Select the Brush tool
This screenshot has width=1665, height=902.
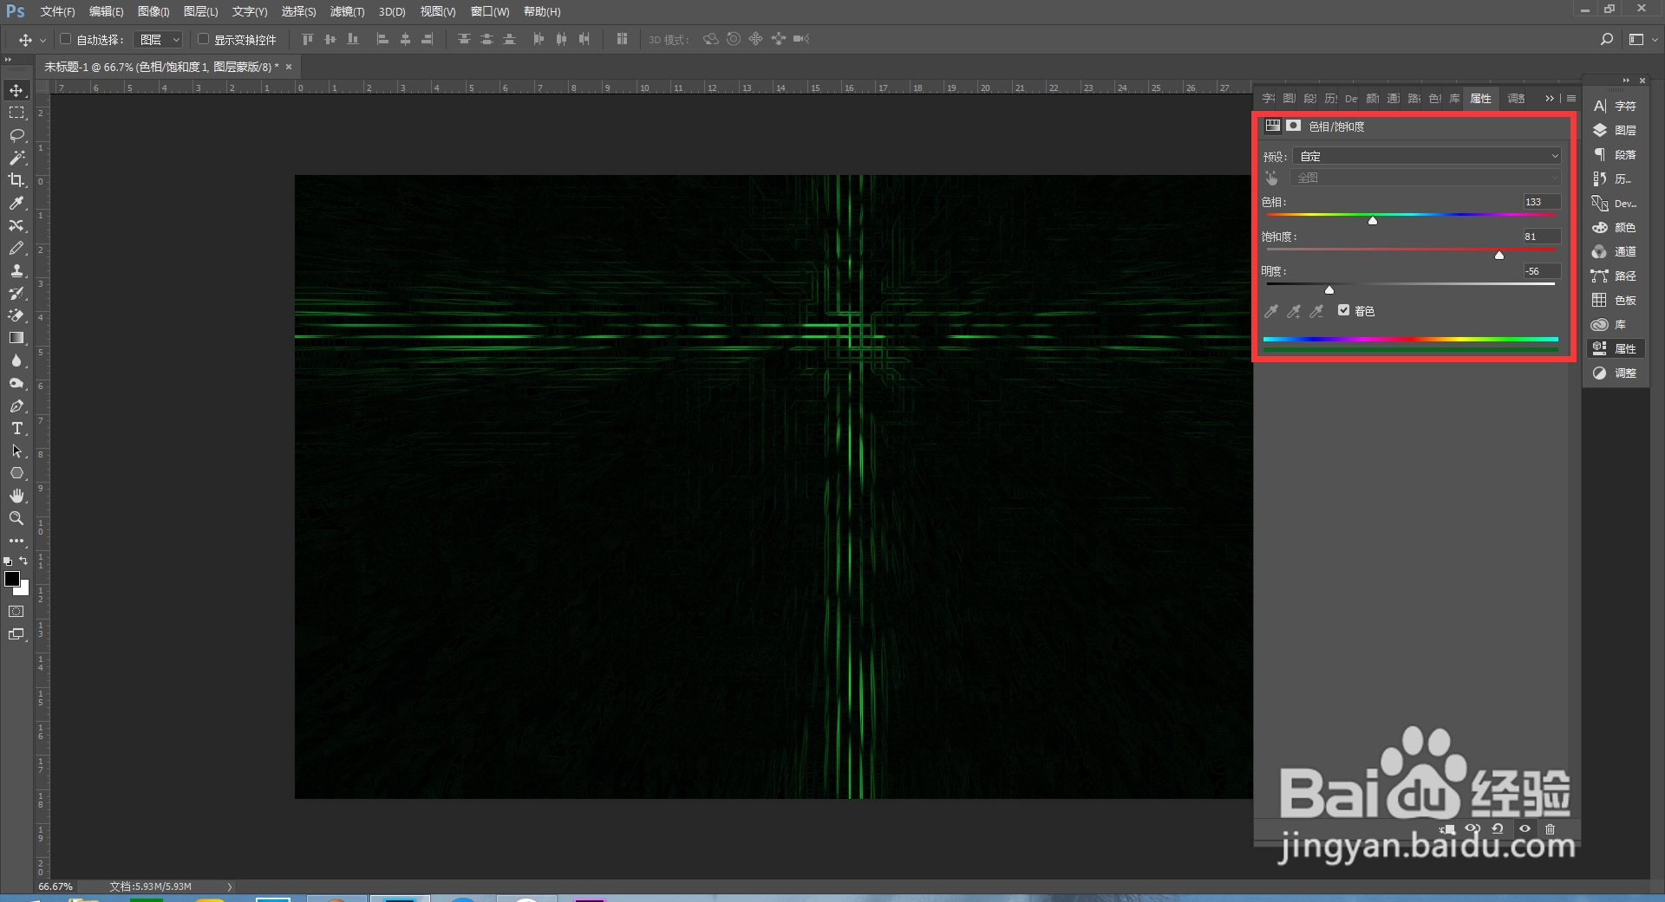(x=16, y=248)
